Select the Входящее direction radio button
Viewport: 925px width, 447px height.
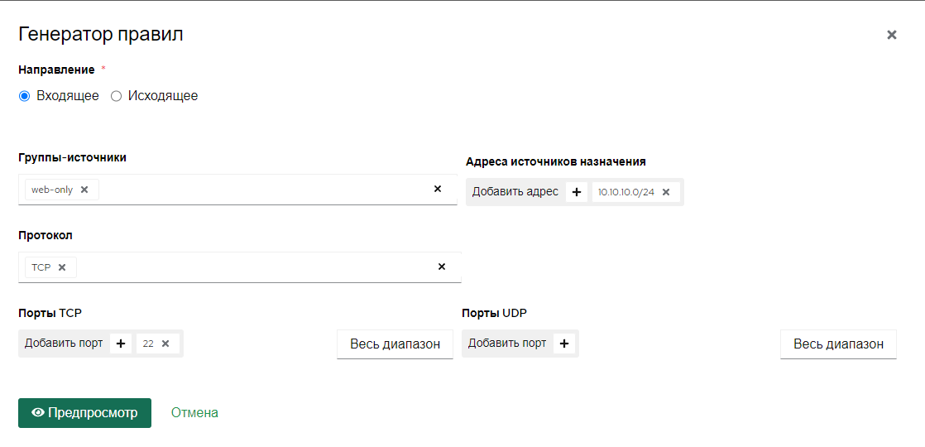coord(24,96)
